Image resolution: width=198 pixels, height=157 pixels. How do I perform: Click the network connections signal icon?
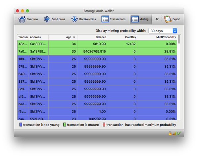[x=174, y=133]
